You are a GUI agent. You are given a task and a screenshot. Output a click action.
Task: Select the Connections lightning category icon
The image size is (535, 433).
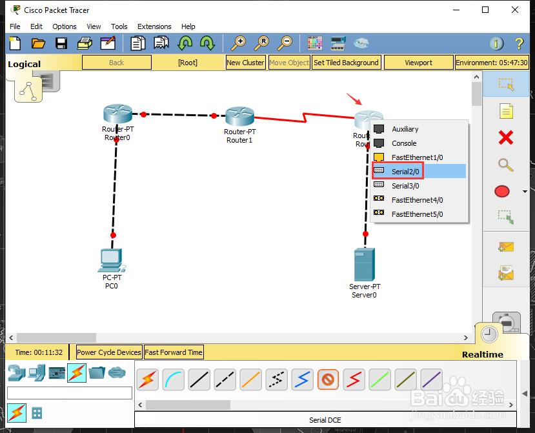pos(77,373)
